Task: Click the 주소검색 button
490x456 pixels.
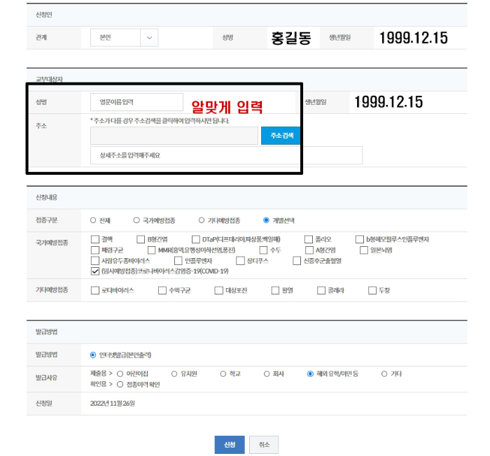Action: pyautogui.click(x=281, y=136)
